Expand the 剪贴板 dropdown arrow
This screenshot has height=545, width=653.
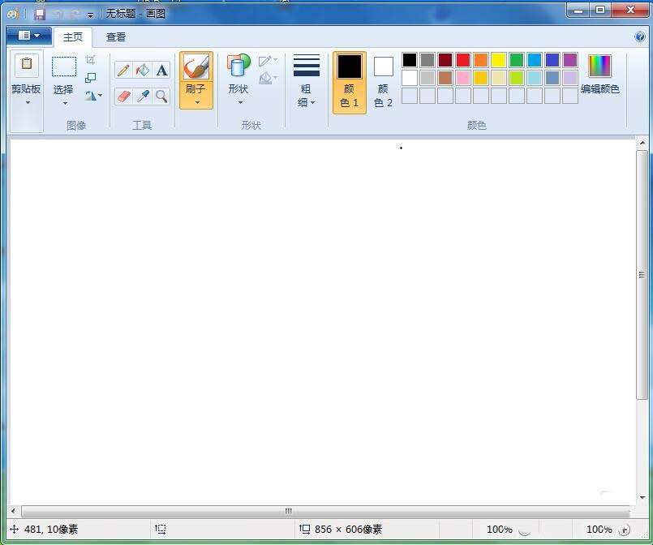point(28,102)
